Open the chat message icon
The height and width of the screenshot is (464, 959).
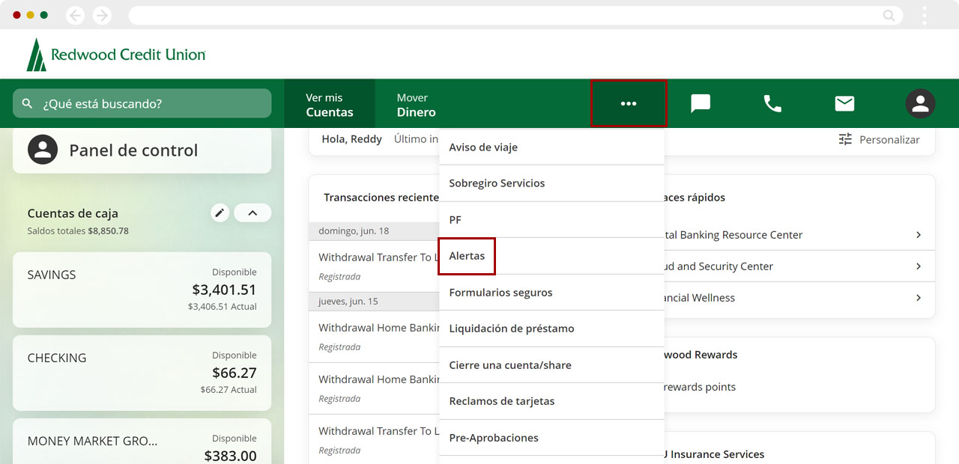coord(701,103)
